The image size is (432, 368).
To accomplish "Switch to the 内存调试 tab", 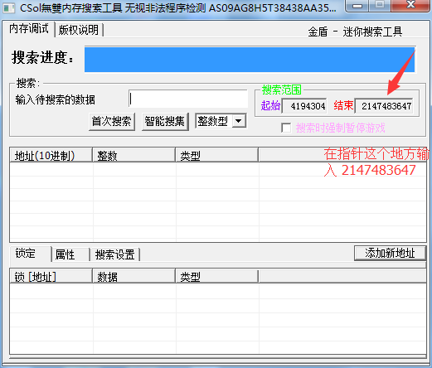I will pyautogui.click(x=29, y=29).
